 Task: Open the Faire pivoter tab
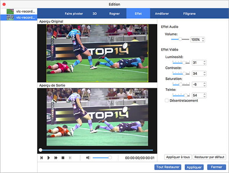[x=74, y=14]
